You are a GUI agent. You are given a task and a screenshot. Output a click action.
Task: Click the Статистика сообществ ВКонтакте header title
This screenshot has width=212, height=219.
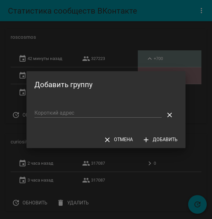pyautogui.click(x=73, y=11)
